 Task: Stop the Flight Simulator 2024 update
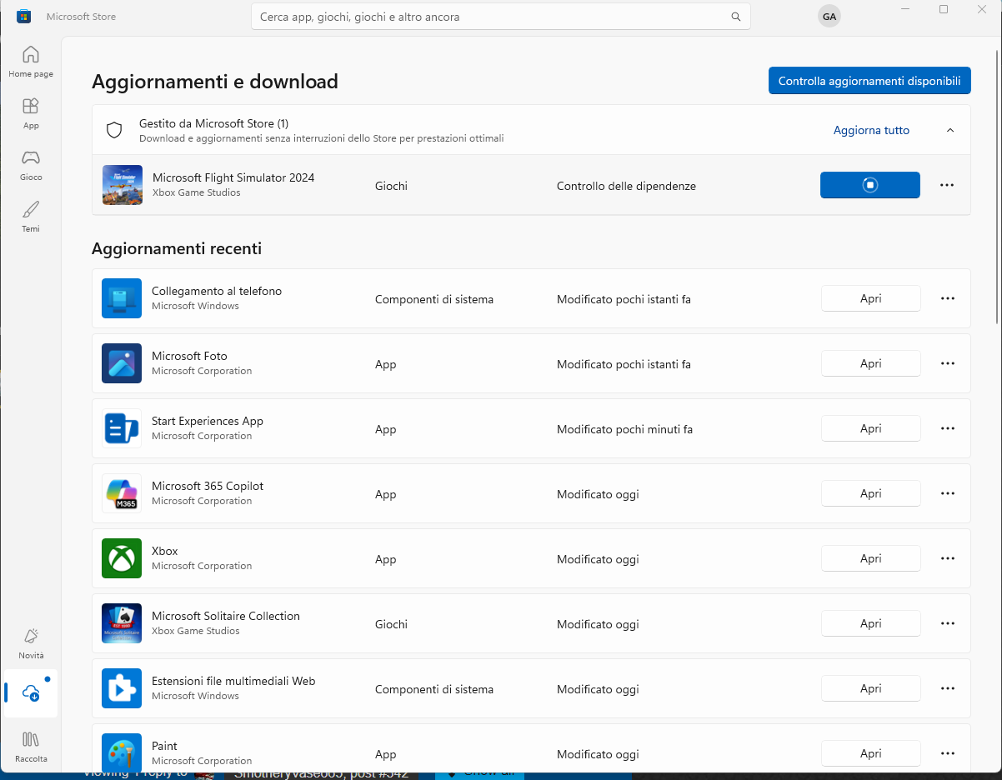pos(869,185)
